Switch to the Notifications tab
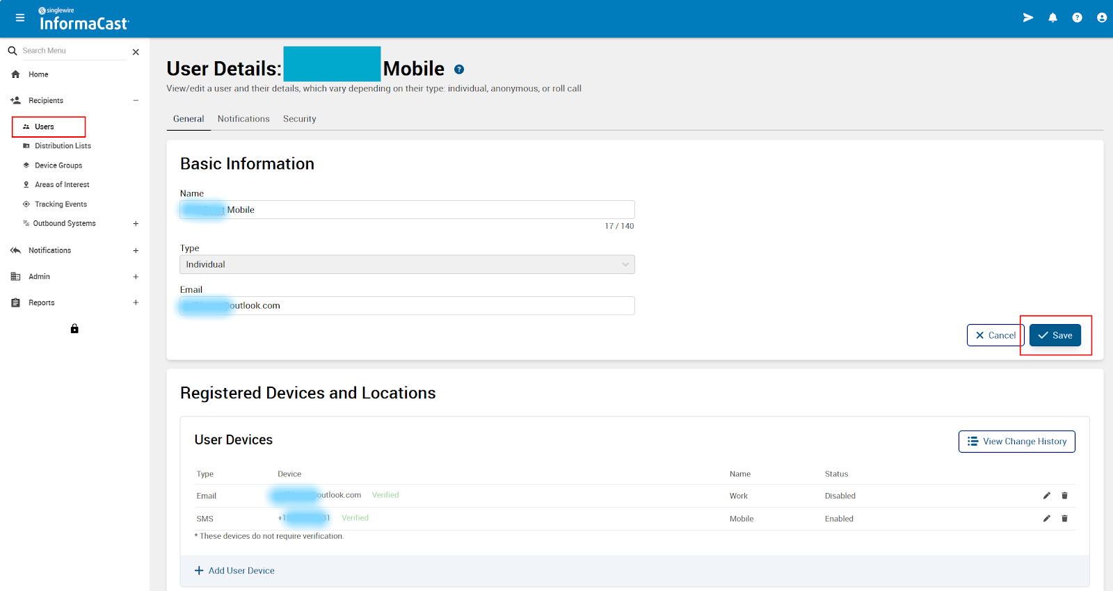Screen dimensions: 1113x591 tap(243, 119)
